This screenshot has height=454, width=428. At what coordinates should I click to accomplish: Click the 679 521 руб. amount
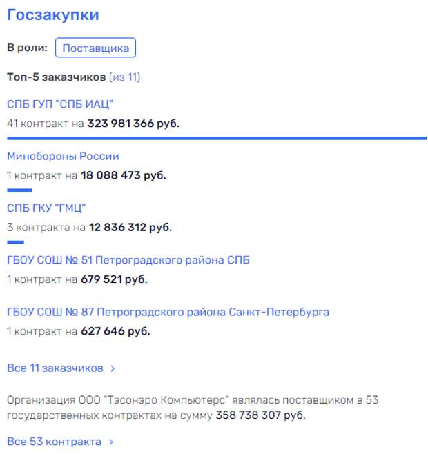pos(114,279)
